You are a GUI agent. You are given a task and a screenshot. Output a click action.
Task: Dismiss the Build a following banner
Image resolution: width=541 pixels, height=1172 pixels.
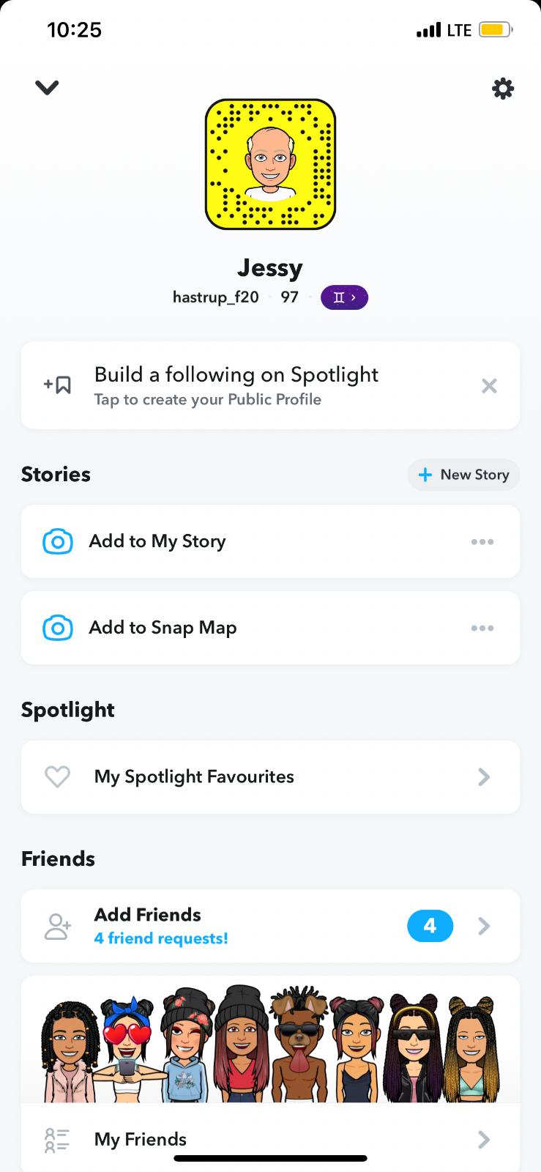click(x=489, y=385)
